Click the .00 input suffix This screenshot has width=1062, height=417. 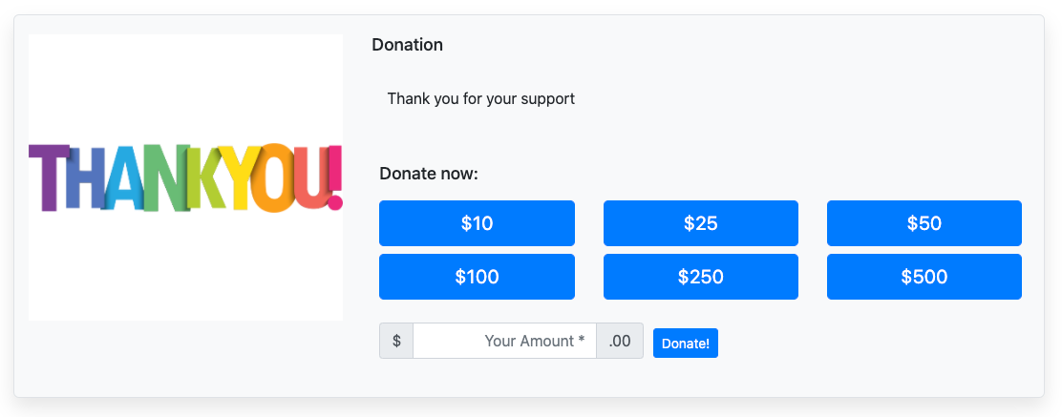[x=620, y=341]
